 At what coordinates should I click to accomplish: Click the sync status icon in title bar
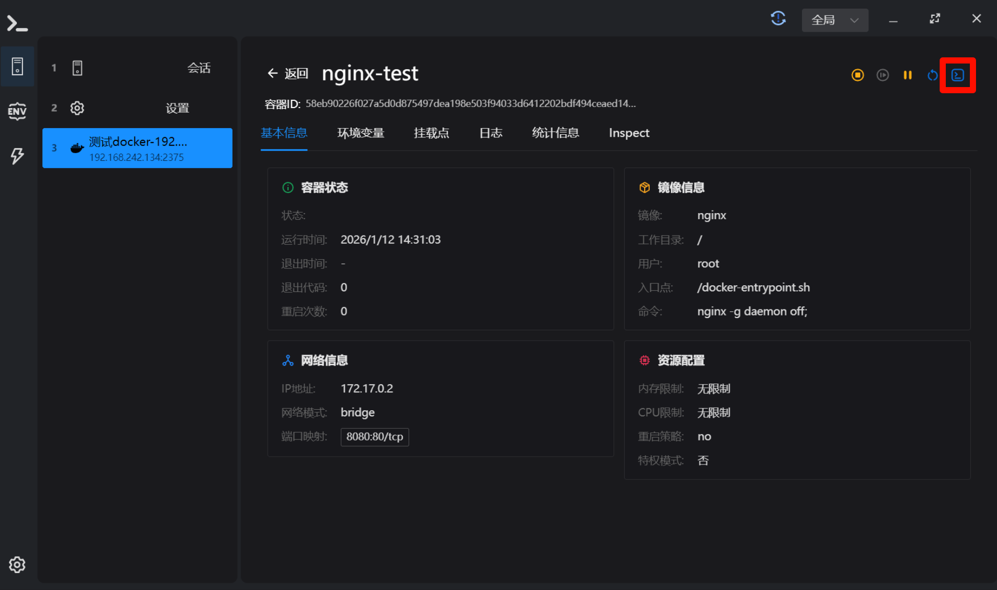pyautogui.click(x=778, y=19)
